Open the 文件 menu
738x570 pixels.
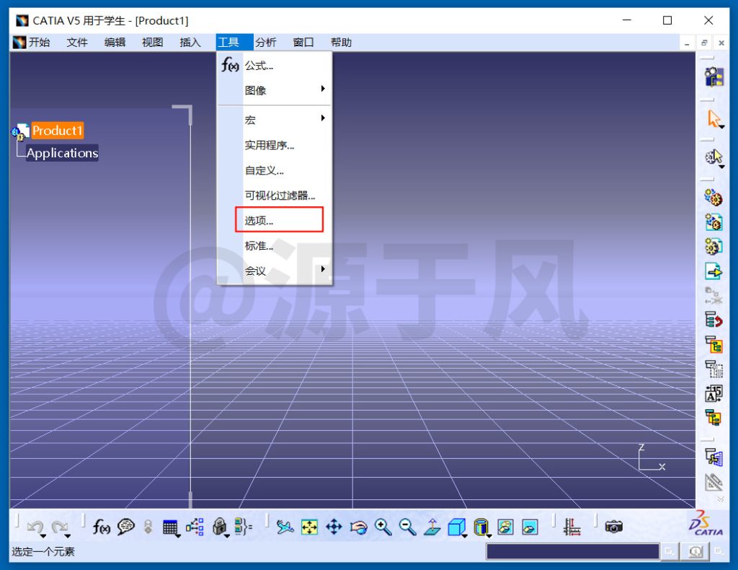(x=76, y=43)
